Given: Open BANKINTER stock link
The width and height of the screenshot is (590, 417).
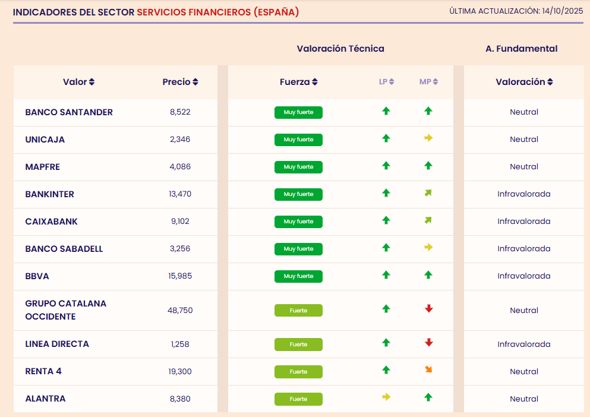Looking at the screenshot, I should [50, 194].
